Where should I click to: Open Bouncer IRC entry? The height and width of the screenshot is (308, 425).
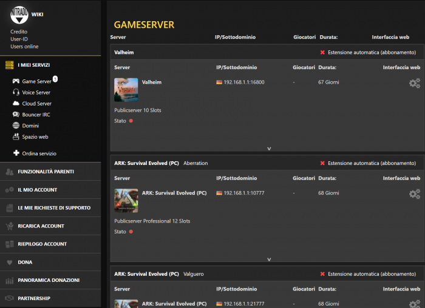point(36,115)
